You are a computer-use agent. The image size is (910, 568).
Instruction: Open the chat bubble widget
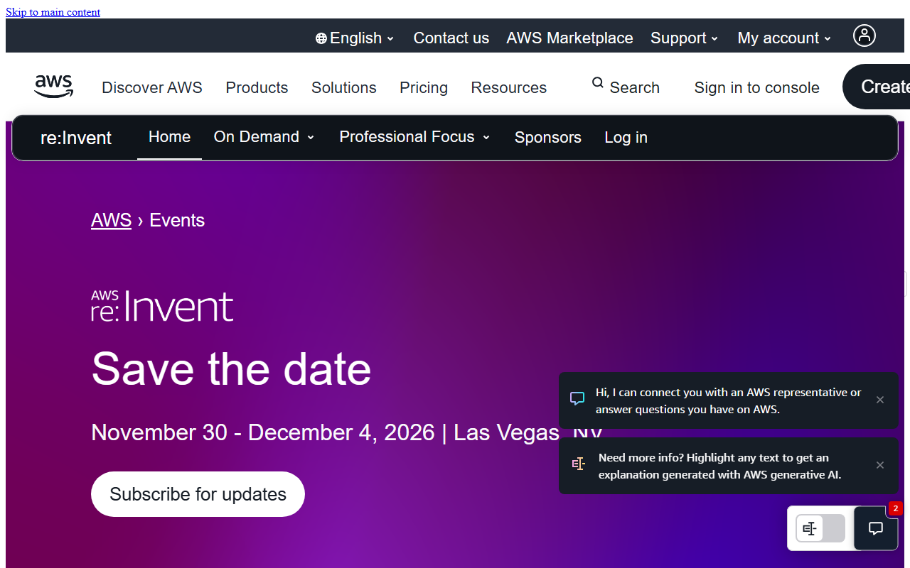876,528
